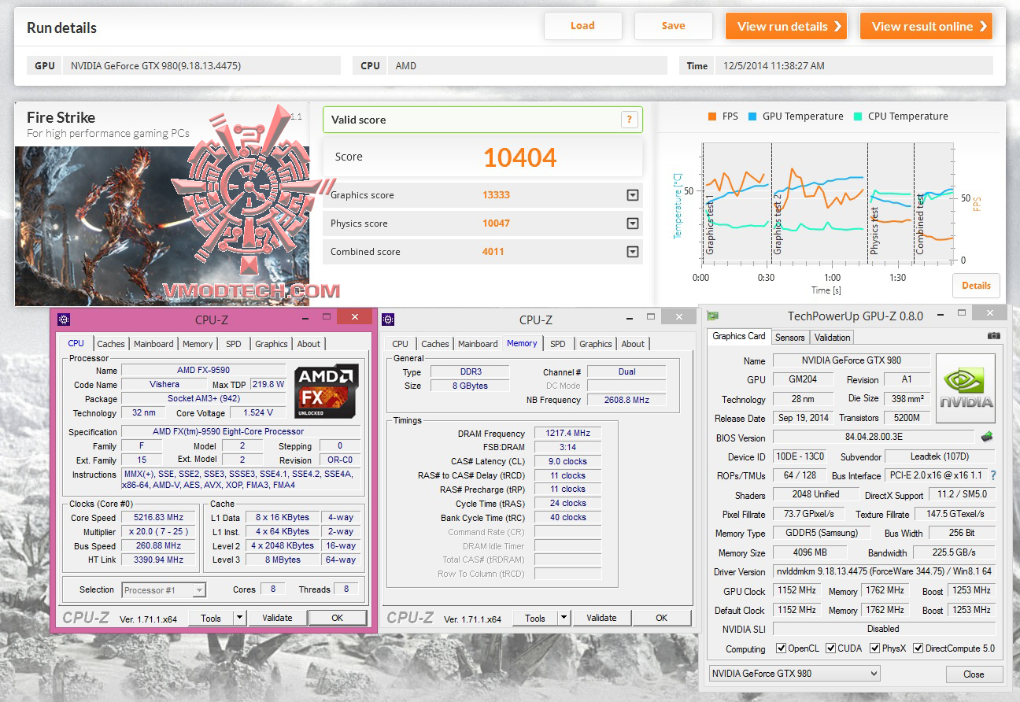Click OK in Memory CPU-Z window
Image resolution: width=1020 pixels, height=702 pixels.
tap(662, 618)
